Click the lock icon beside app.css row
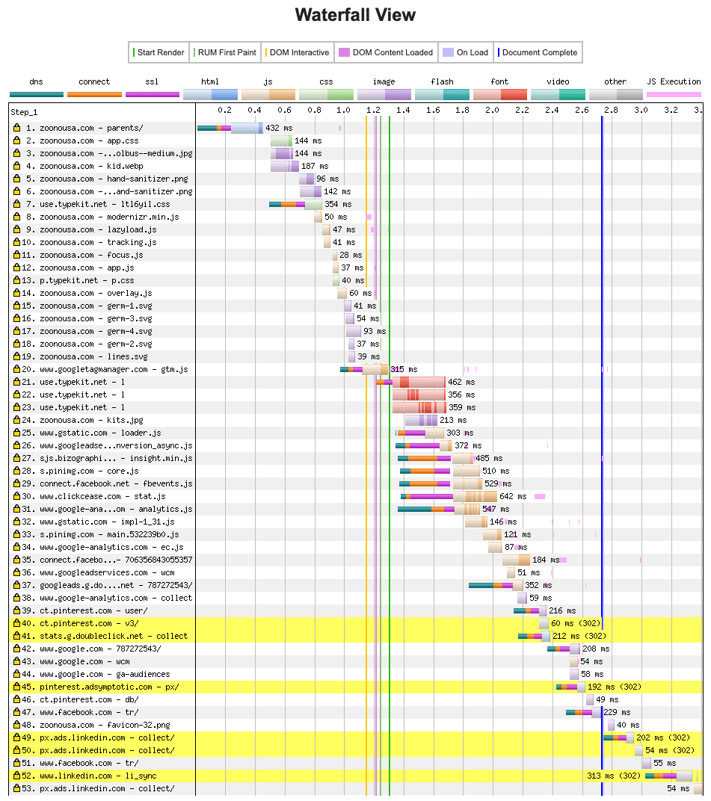This screenshot has height=801, width=711. [x=17, y=140]
